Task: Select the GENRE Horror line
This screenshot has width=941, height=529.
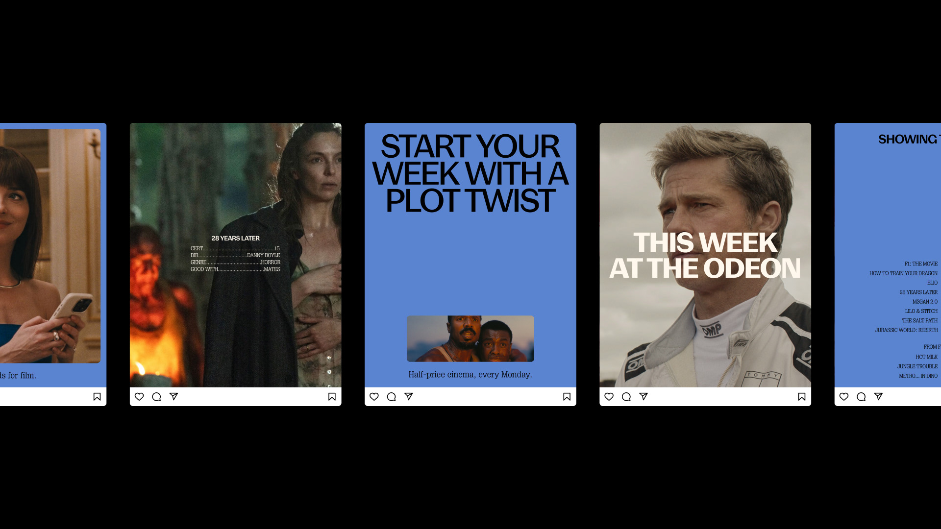Action: [235, 262]
